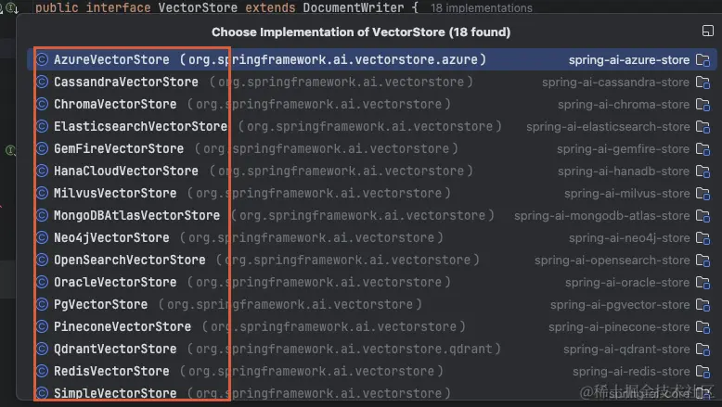Select the MongoDBAtlasVectorStore entry
Screen dimensions: 722x407
pos(372,215)
